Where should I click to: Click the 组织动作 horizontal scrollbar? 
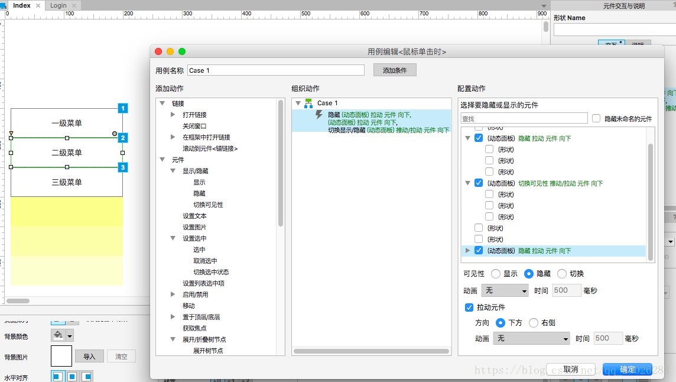(371, 351)
